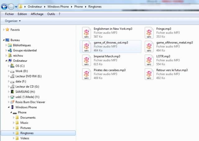This screenshot has height=141, width=199.
Task: Click Windows Phone in the address breadcrumb
Action: click(59, 6)
